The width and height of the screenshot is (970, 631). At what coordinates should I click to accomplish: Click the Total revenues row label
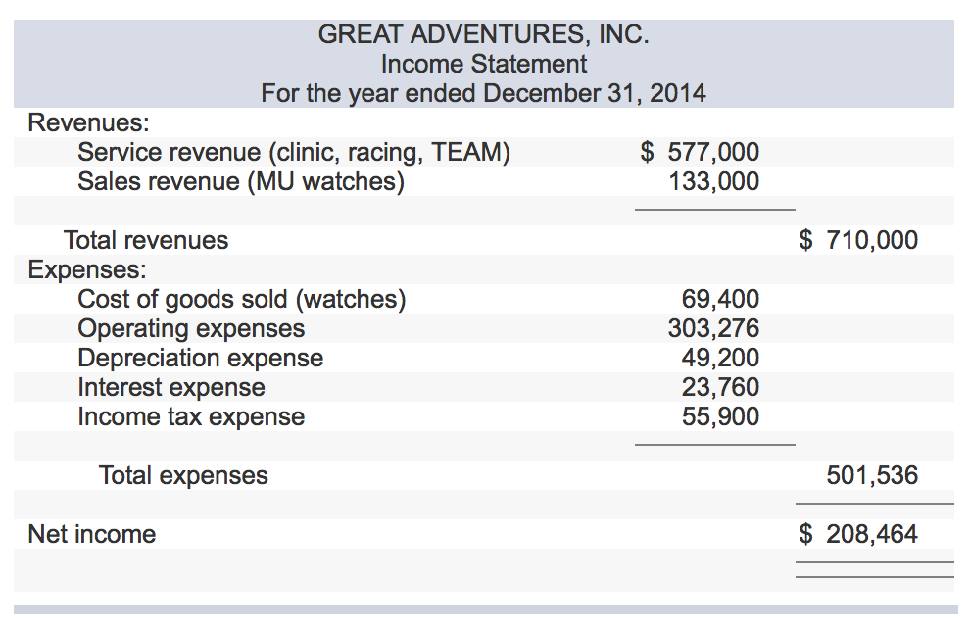click(x=146, y=240)
